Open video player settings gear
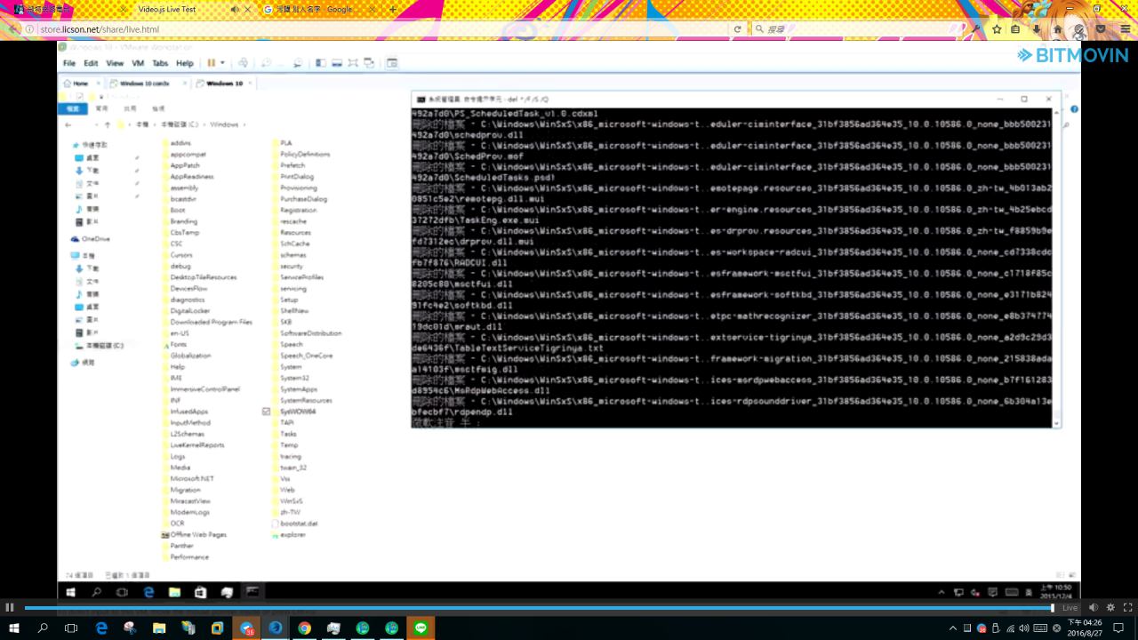1138x640 pixels. [x=1110, y=608]
